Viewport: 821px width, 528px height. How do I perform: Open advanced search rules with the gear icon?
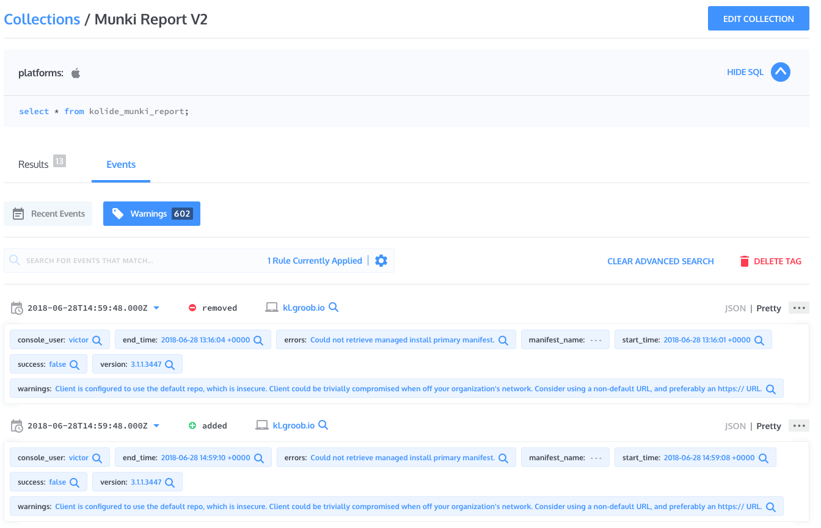(381, 260)
